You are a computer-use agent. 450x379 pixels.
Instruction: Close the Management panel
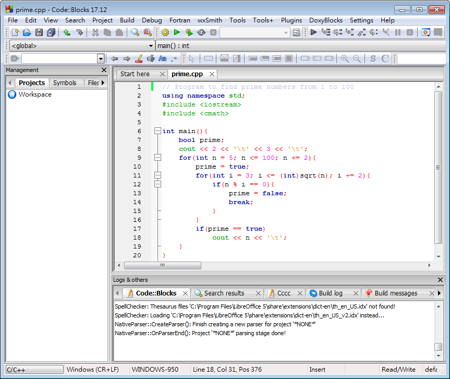(103, 70)
